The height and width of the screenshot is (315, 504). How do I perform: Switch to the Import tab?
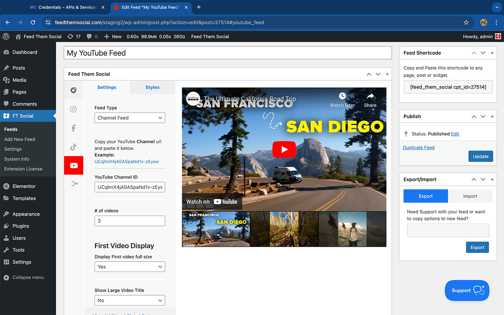470,196
